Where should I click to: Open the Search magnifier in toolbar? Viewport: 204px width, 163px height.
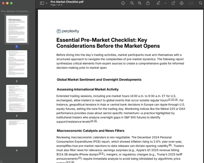[201, 3]
